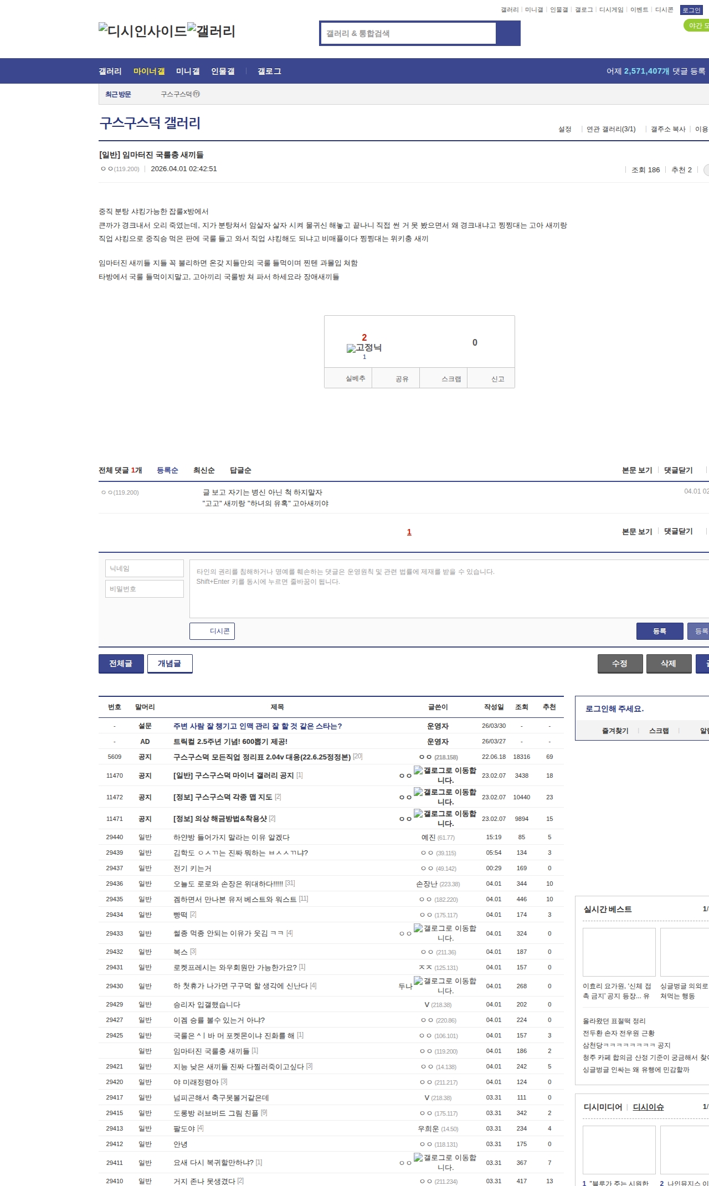The width and height of the screenshot is (709, 1186).
Task: Click the 로그인 button in the header
Action: pyautogui.click(x=691, y=10)
